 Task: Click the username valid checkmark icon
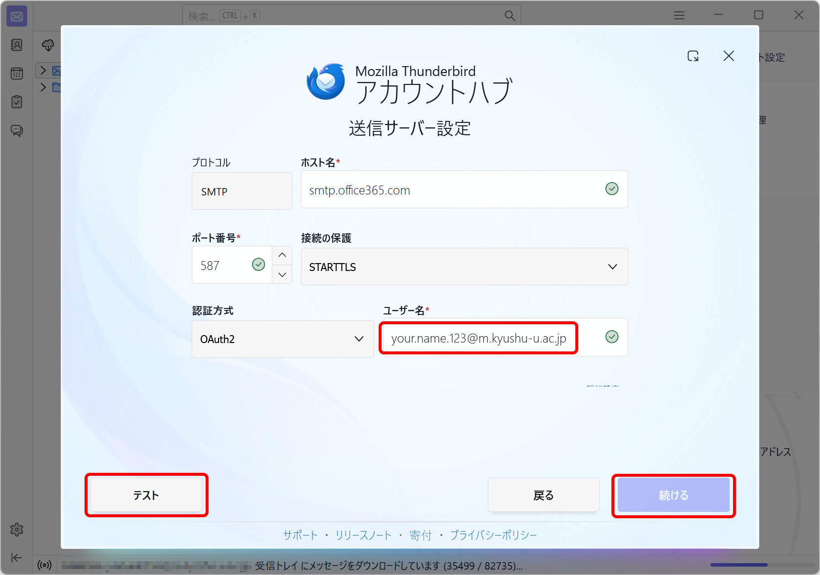[612, 337]
